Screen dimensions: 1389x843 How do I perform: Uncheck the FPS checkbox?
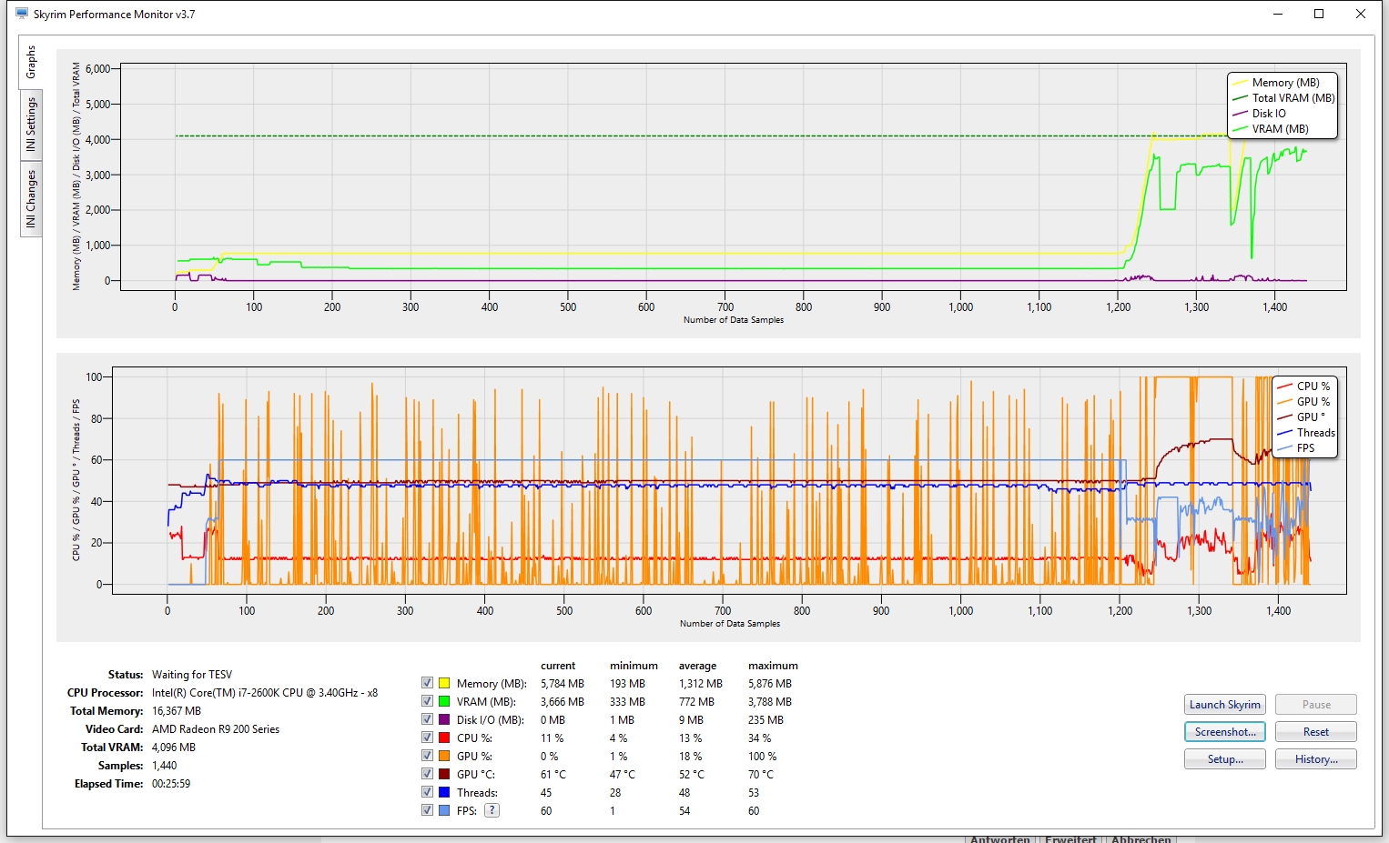pyautogui.click(x=427, y=810)
